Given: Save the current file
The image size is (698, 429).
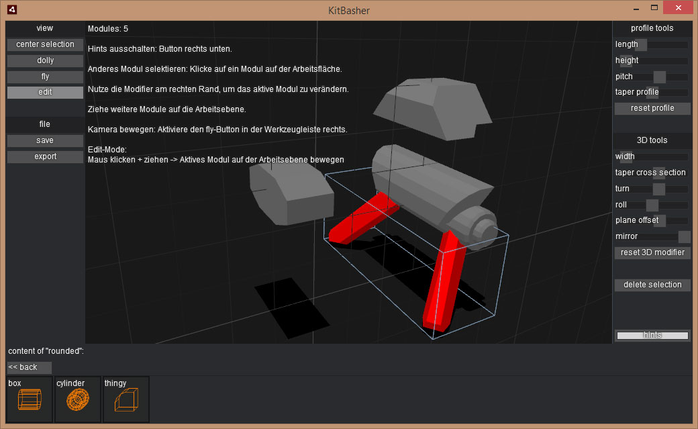Looking at the screenshot, I should pos(45,140).
